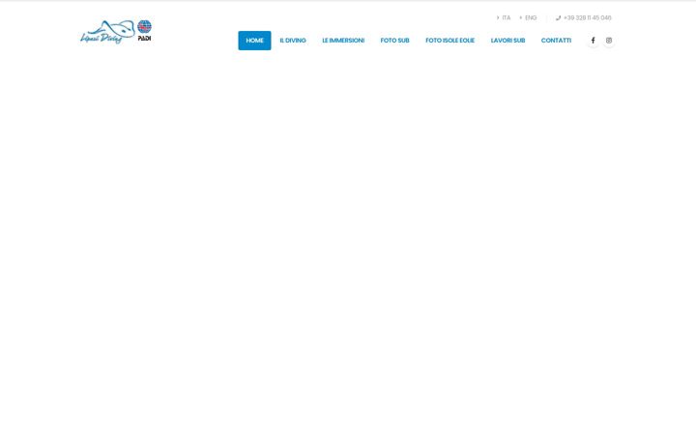Switch language to ENG
The image size is (696, 435).
coord(528,17)
